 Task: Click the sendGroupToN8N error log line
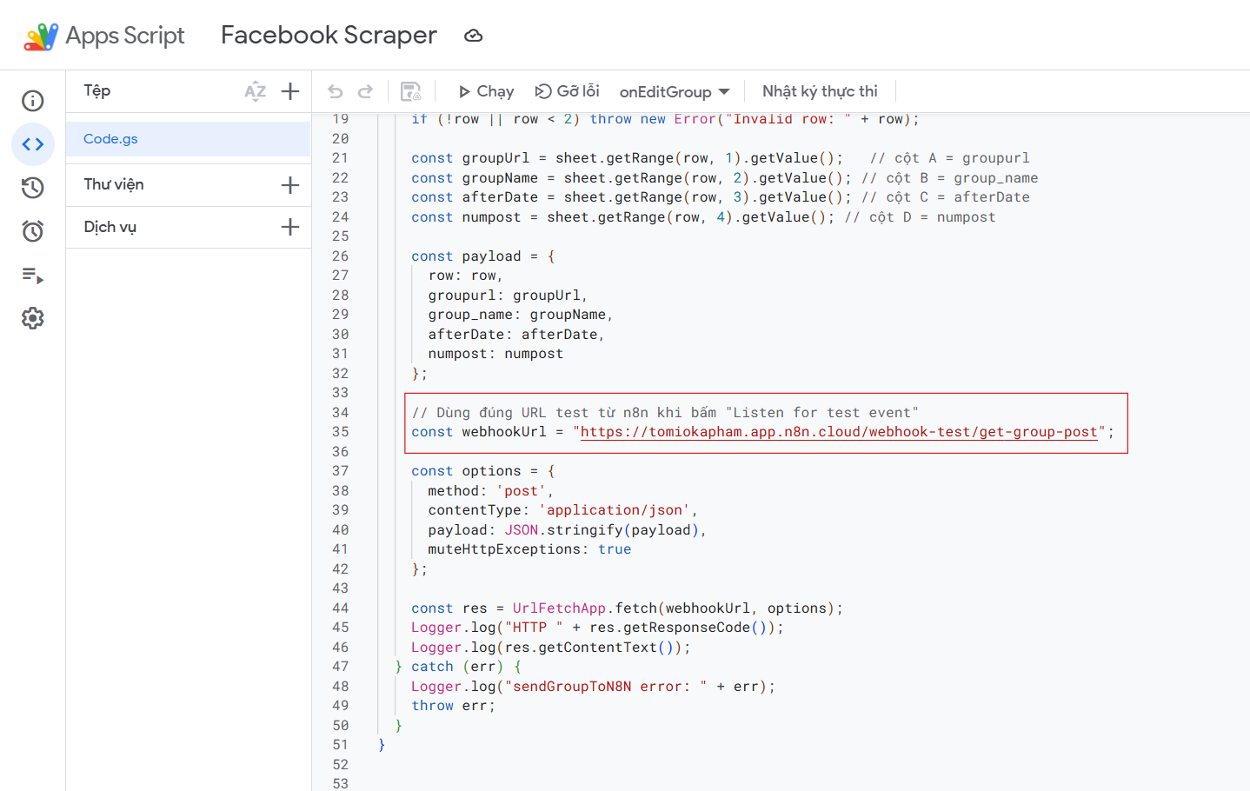[x=593, y=687]
